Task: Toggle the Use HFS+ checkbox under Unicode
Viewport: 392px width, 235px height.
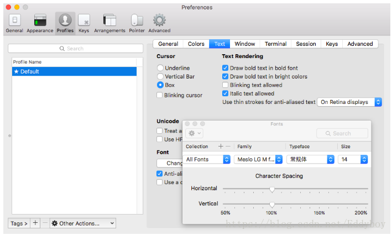Action: click(159, 139)
